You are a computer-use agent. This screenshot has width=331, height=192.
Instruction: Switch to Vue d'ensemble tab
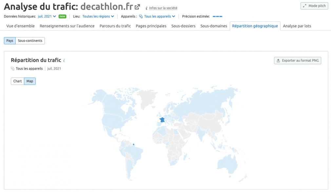pyautogui.click(x=20, y=26)
